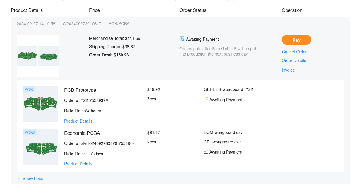Click the BOM-woagboard.csv file name
Screen dimensions: 358x191
(x=223, y=132)
